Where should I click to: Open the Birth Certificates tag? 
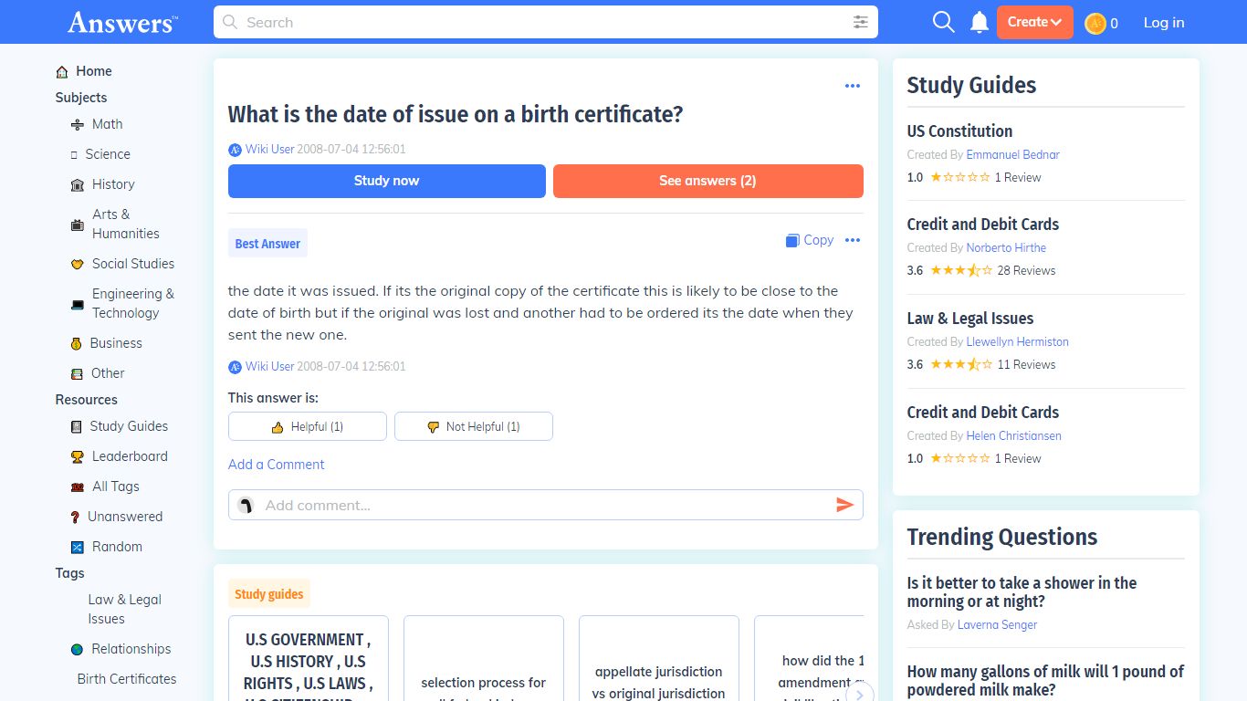coord(127,679)
